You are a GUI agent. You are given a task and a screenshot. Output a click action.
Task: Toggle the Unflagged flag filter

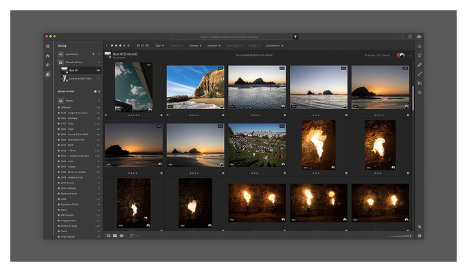click(x=142, y=45)
